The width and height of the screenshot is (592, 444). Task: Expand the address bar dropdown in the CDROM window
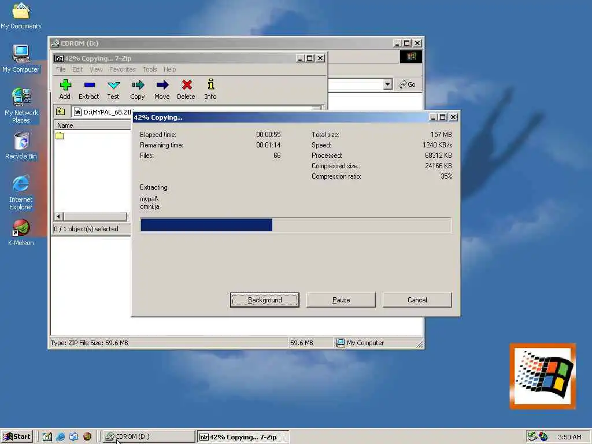388,84
